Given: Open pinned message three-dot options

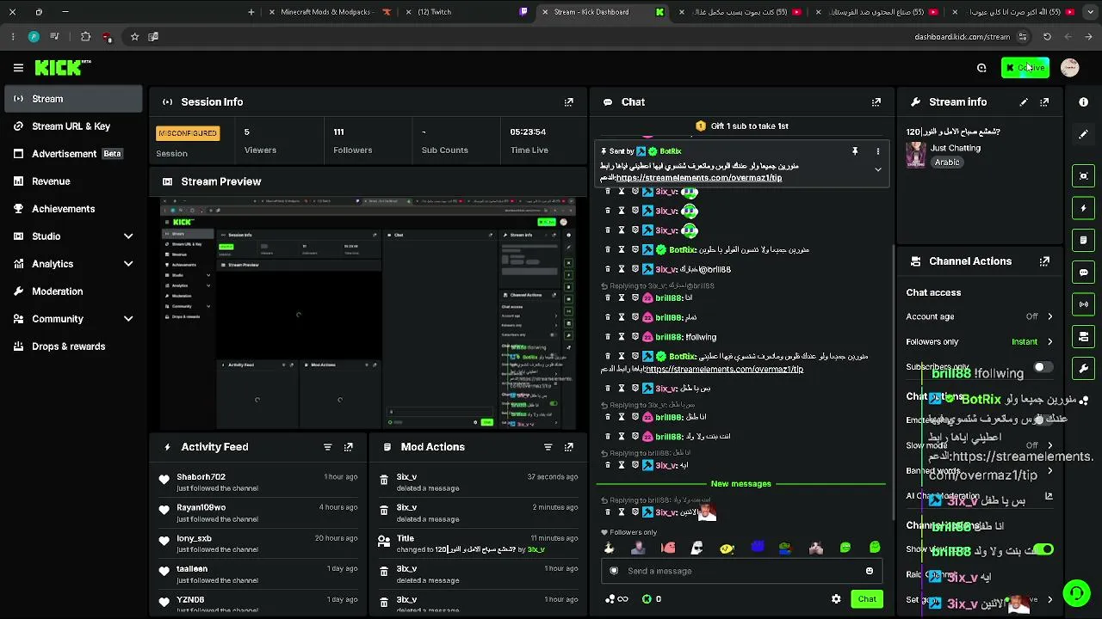Looking at the screenshot, I should (x=878, y=151).
